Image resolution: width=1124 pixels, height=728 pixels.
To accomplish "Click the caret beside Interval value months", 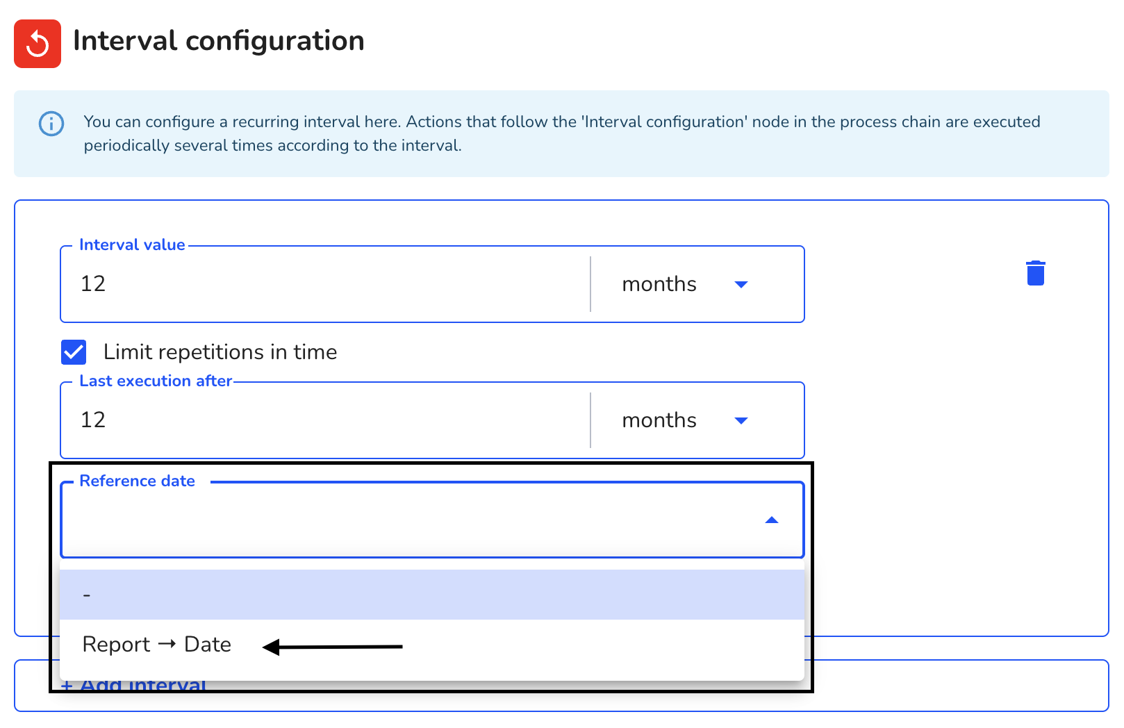I will pyautogui.click(x=741, y=284).
